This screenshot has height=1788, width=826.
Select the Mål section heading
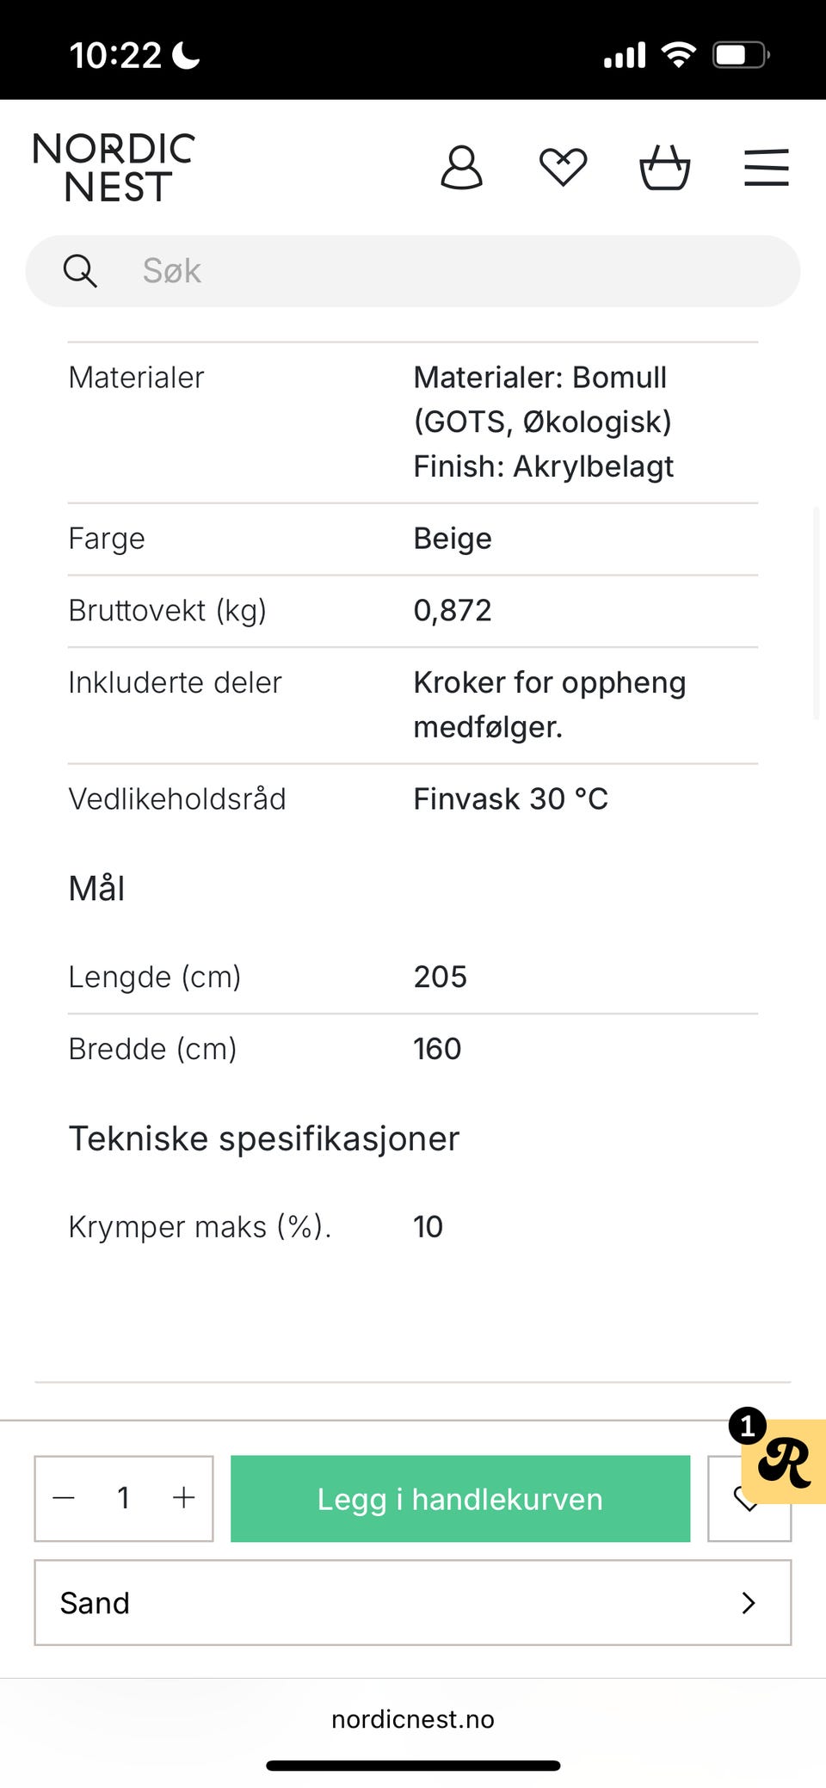click(x=96, y=888)
